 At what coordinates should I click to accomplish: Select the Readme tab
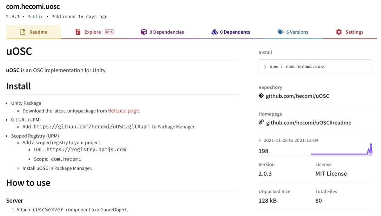click(33, 32)
